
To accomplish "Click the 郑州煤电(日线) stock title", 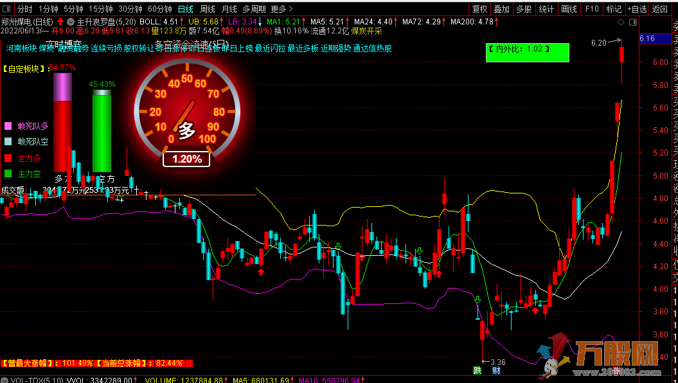I will tap(27, 22).
